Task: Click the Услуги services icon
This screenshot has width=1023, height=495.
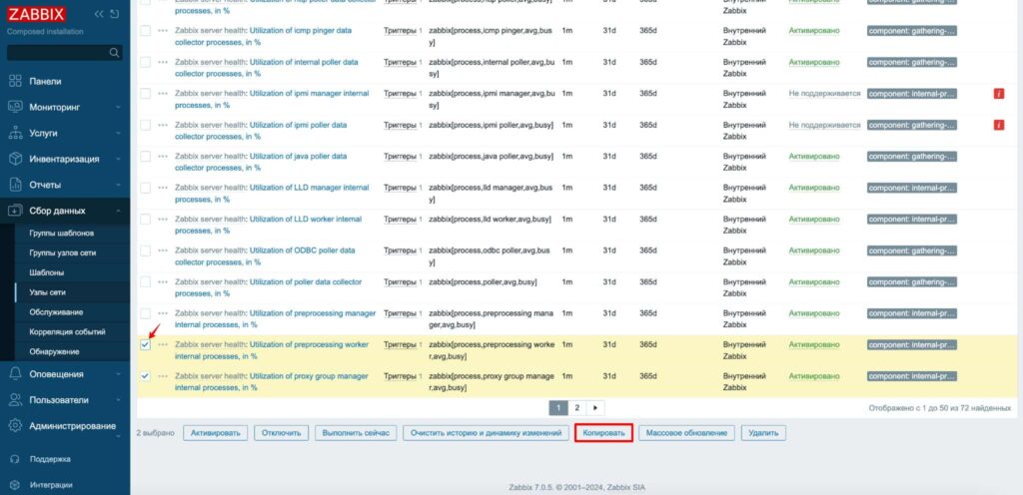Action: coord(16,133)
